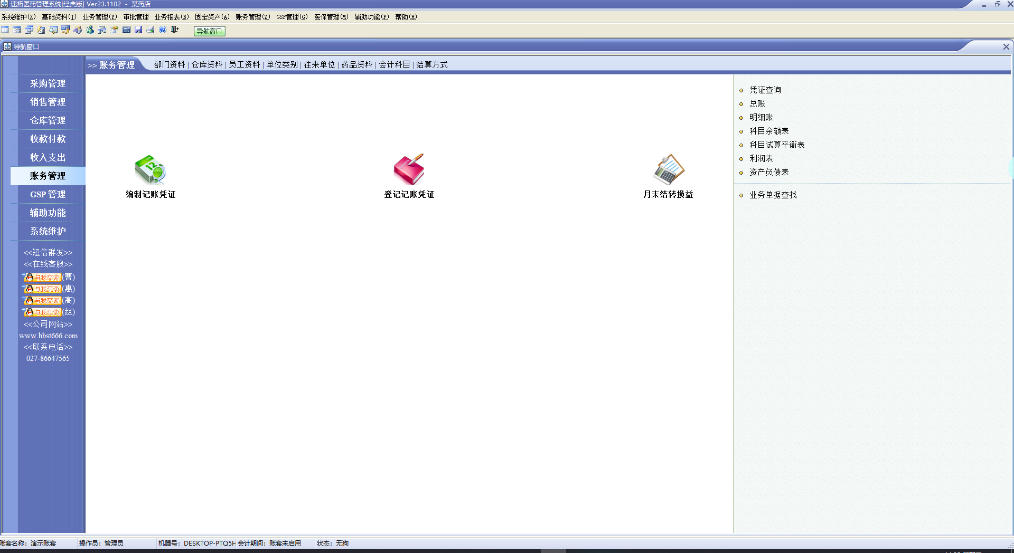Open 登记记账凭证 red book icon

coord(409,169)
